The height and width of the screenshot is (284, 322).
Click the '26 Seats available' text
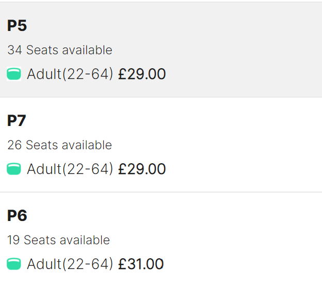[59, 145]
